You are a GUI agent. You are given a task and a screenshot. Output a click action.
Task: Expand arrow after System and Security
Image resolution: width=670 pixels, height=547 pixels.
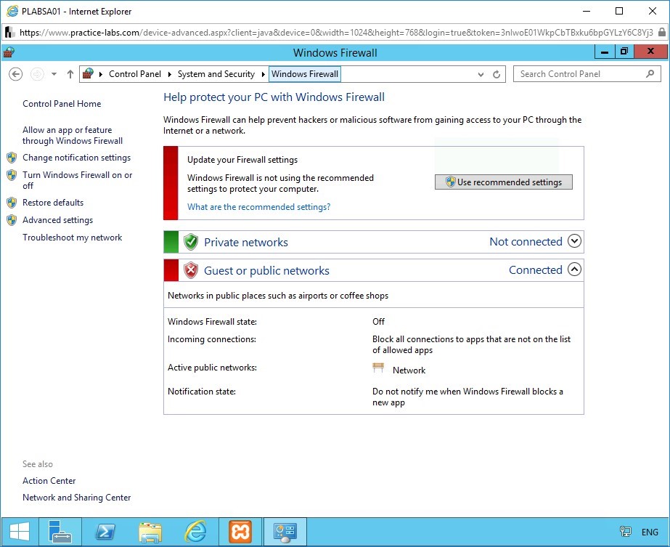263,74
